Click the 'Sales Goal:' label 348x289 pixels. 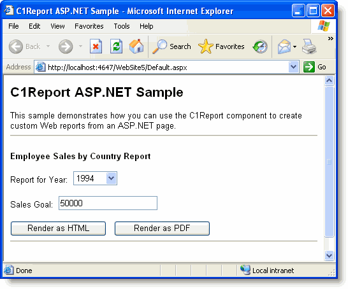click(x=31, y=204)
